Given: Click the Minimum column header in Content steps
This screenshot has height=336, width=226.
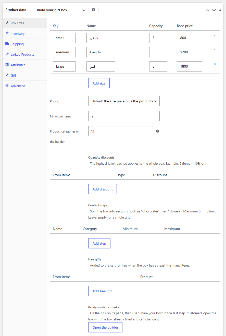Looking at the screenshot, I should pos(130,229).
